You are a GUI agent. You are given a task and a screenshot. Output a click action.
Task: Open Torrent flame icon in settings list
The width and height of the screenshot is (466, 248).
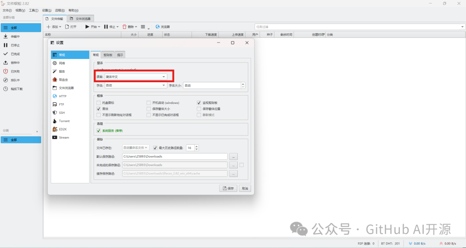pyautogui.click(x=55, y=121)
